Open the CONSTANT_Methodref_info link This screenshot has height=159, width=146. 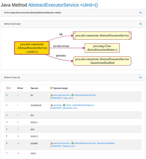pyautogui.click(x=63, y=108)
